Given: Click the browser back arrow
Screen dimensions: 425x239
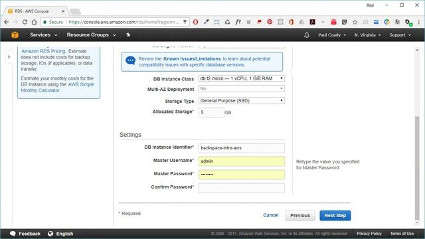Looking at the screenshot, I should point(6,22).
